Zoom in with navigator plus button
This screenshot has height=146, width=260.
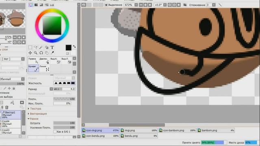[x=19, y=37]
